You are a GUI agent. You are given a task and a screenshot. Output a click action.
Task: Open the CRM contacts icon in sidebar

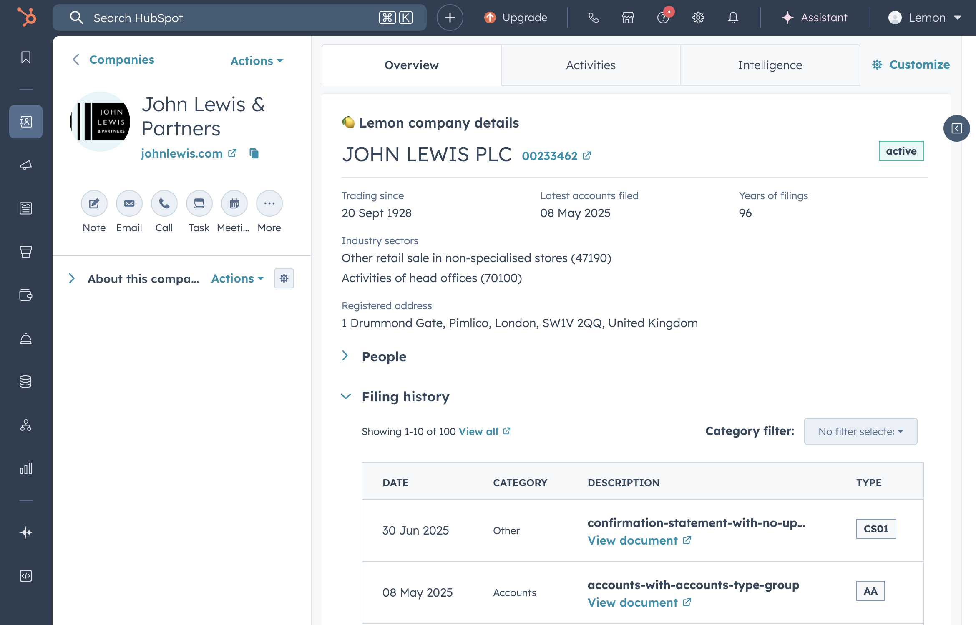point(25,122)
